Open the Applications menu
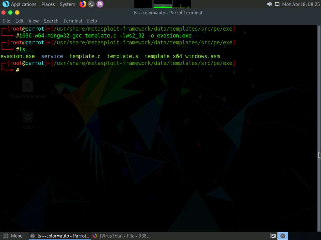The height and width of the screenshot is (240, 321). click(19, 4)
